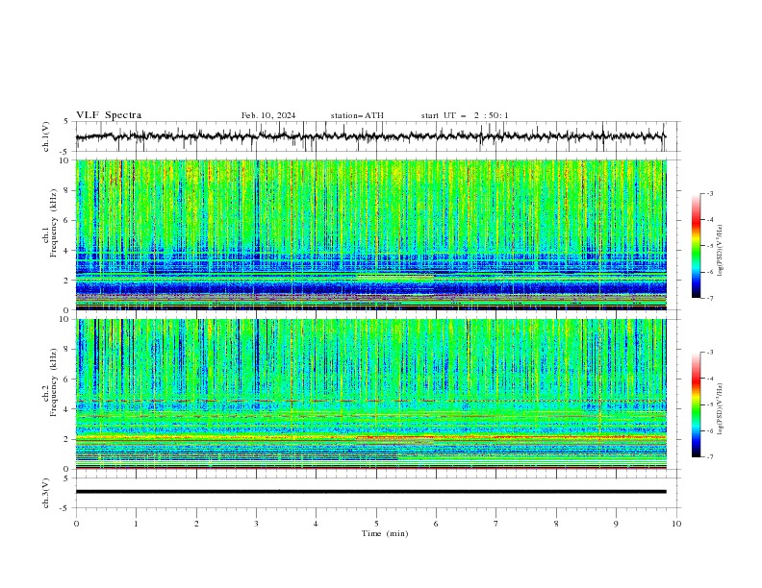Screen dimensions: 762x588
Task: Click the ch.3 flat voltage trace
Action: coord(370,492)
